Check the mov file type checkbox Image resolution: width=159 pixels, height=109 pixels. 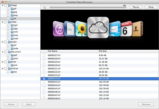8,35
